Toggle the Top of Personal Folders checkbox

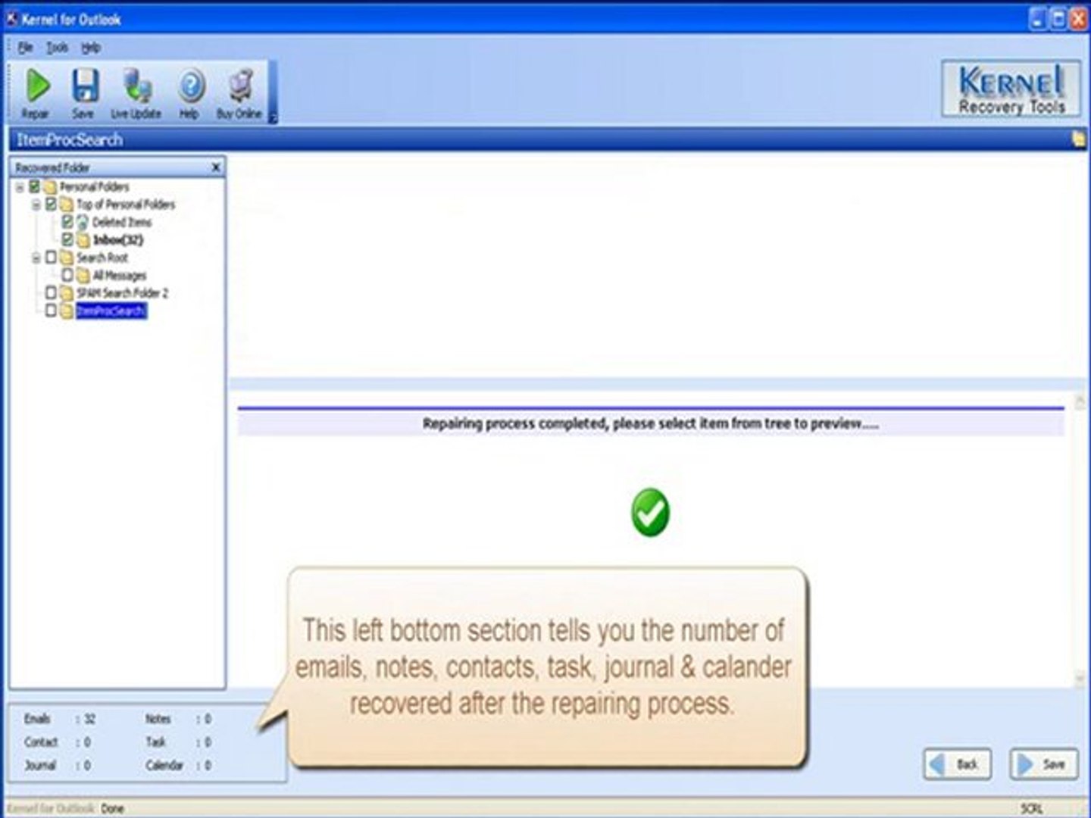point(51,204)
